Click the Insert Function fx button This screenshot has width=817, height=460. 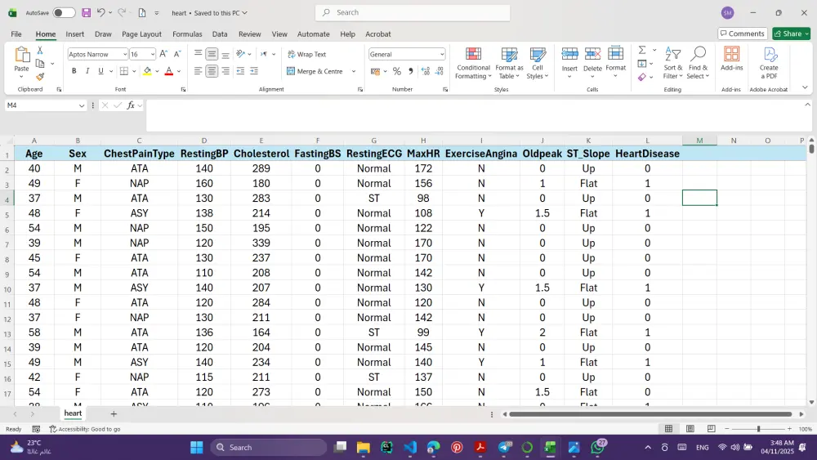(x=131, y=105)
